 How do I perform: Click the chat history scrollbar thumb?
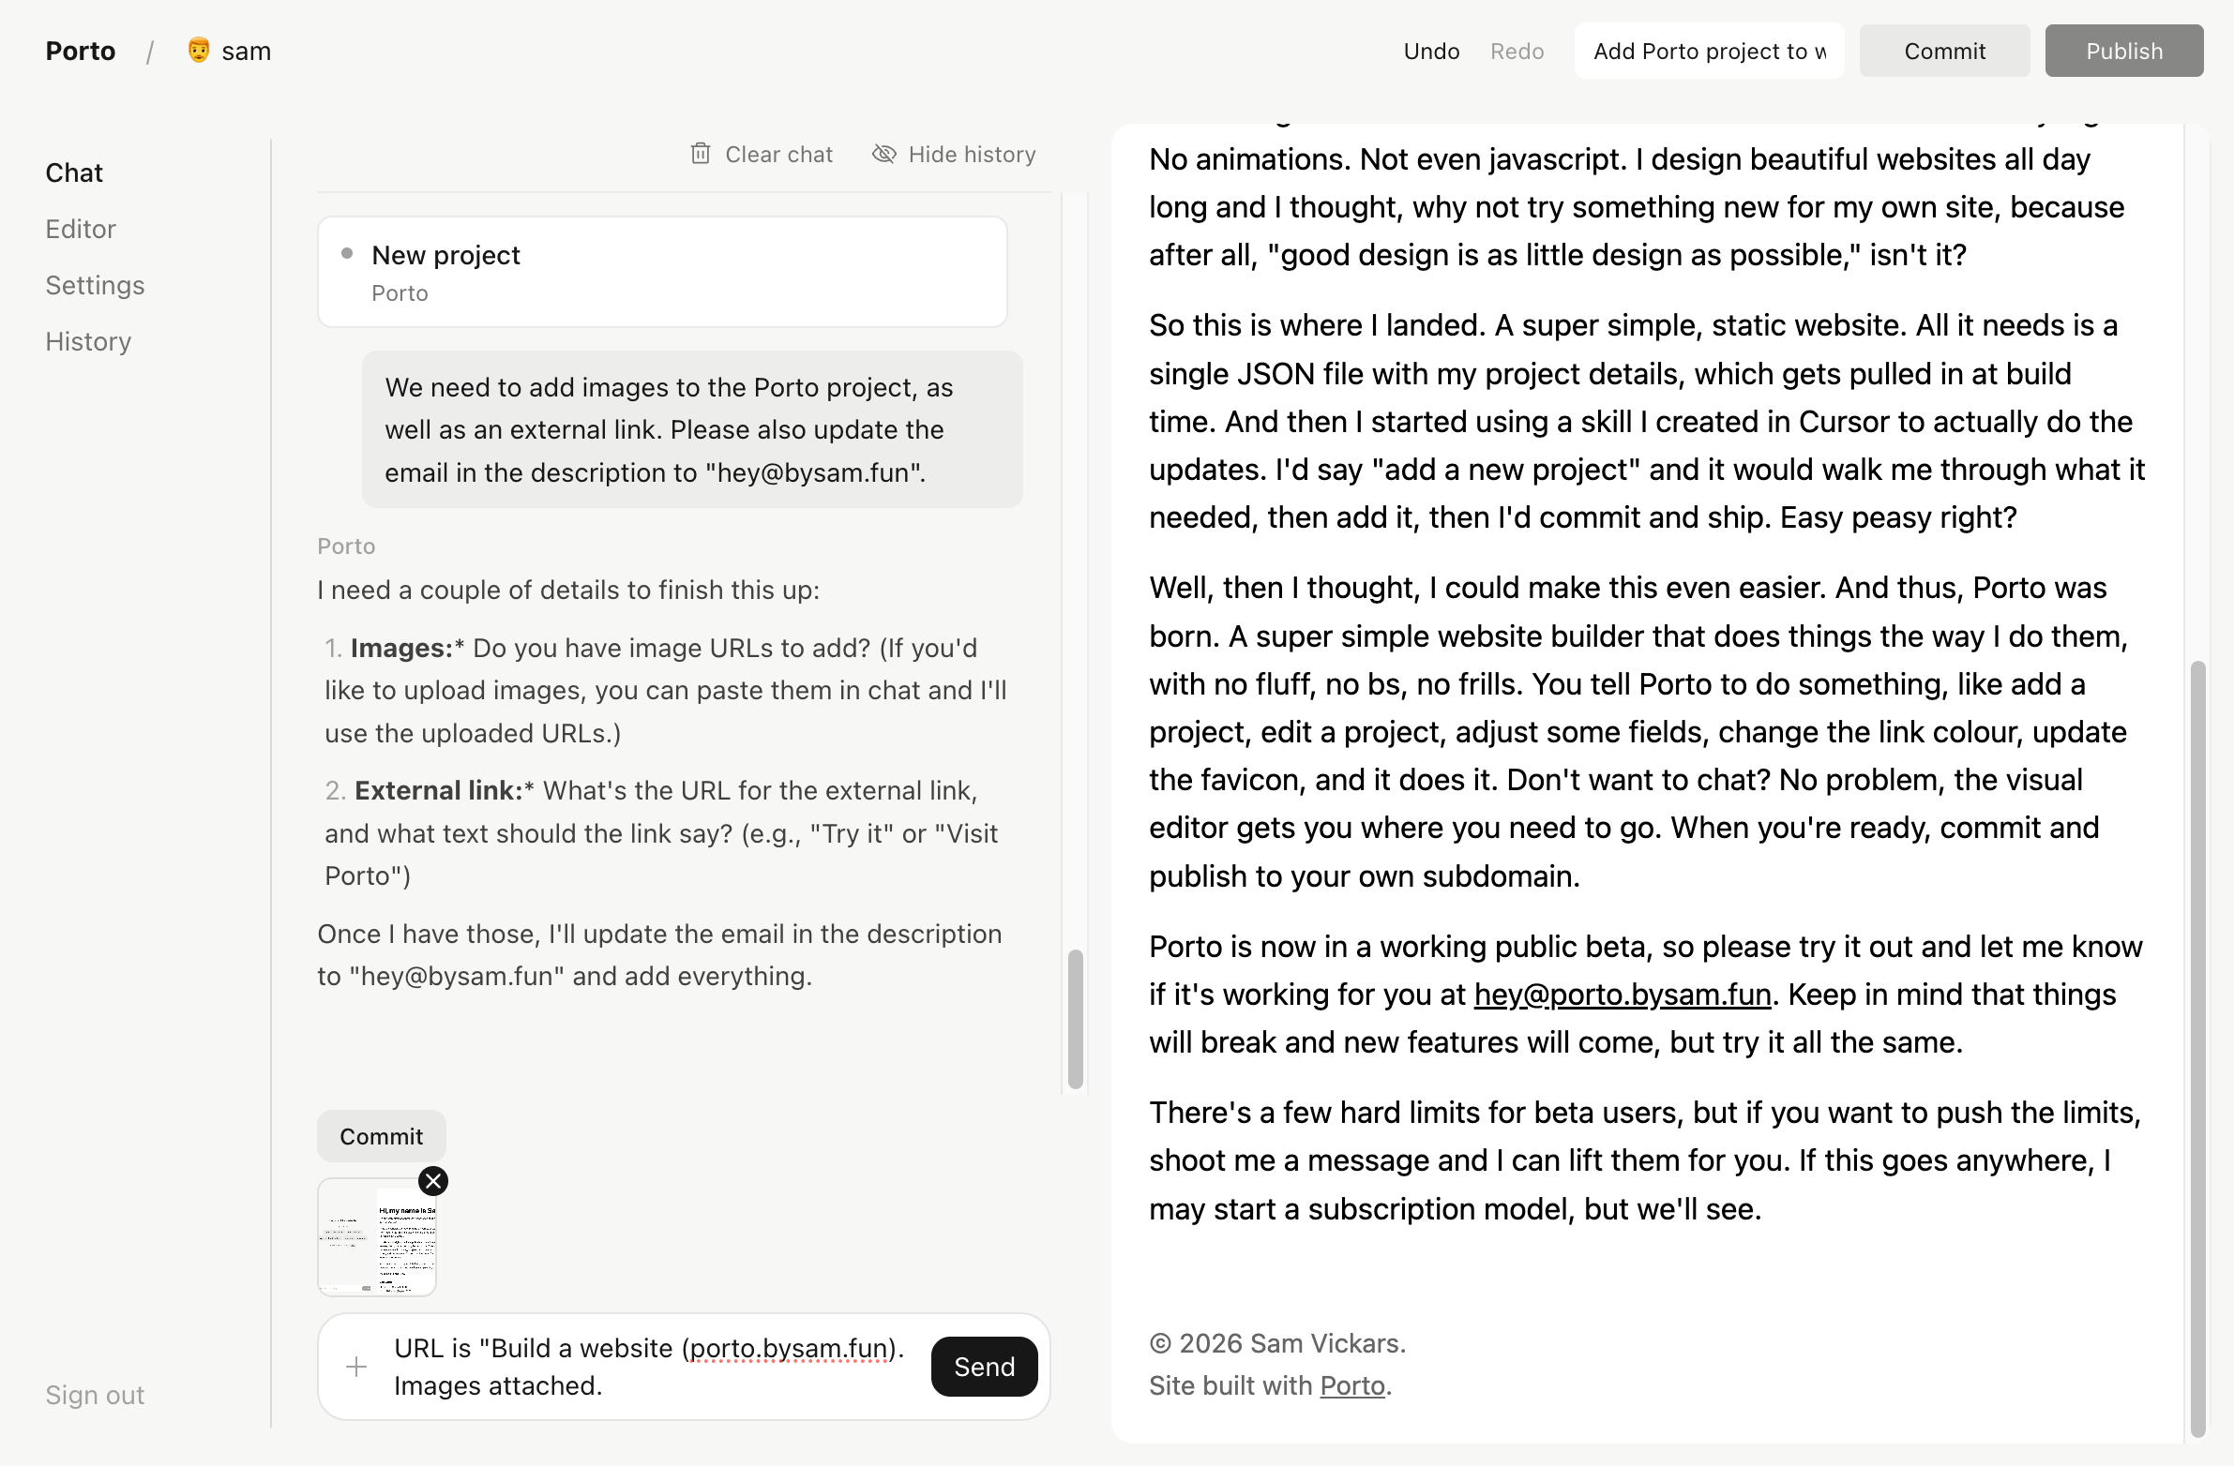click(x=1076, y=1020)
